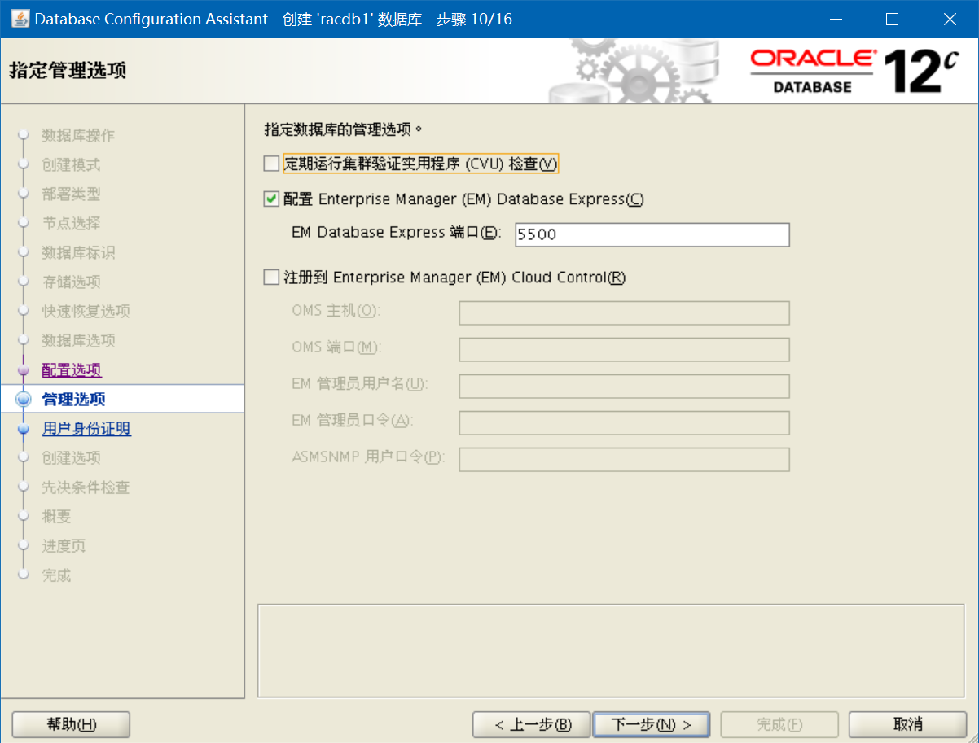This screenshot has width=979, height=743.
Task: Click the 指定数据库的管理选项 instruction text
Action: pos(344,129)
